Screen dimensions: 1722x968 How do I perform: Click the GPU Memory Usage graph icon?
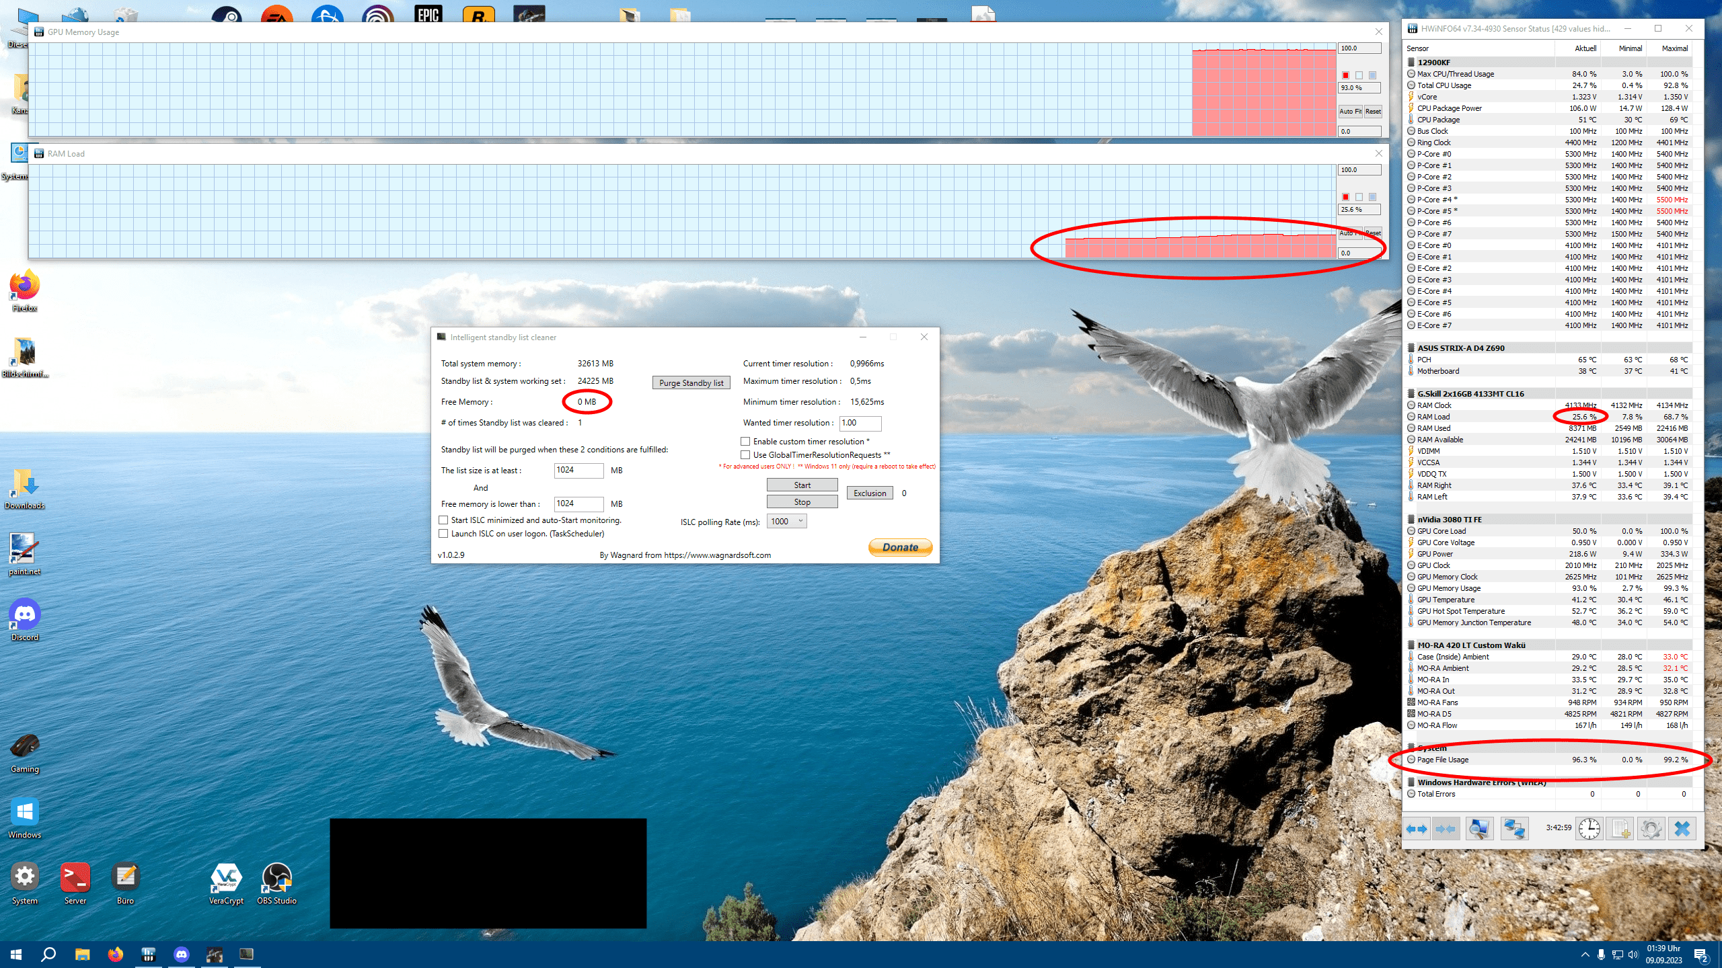click(x=38, y=32)
